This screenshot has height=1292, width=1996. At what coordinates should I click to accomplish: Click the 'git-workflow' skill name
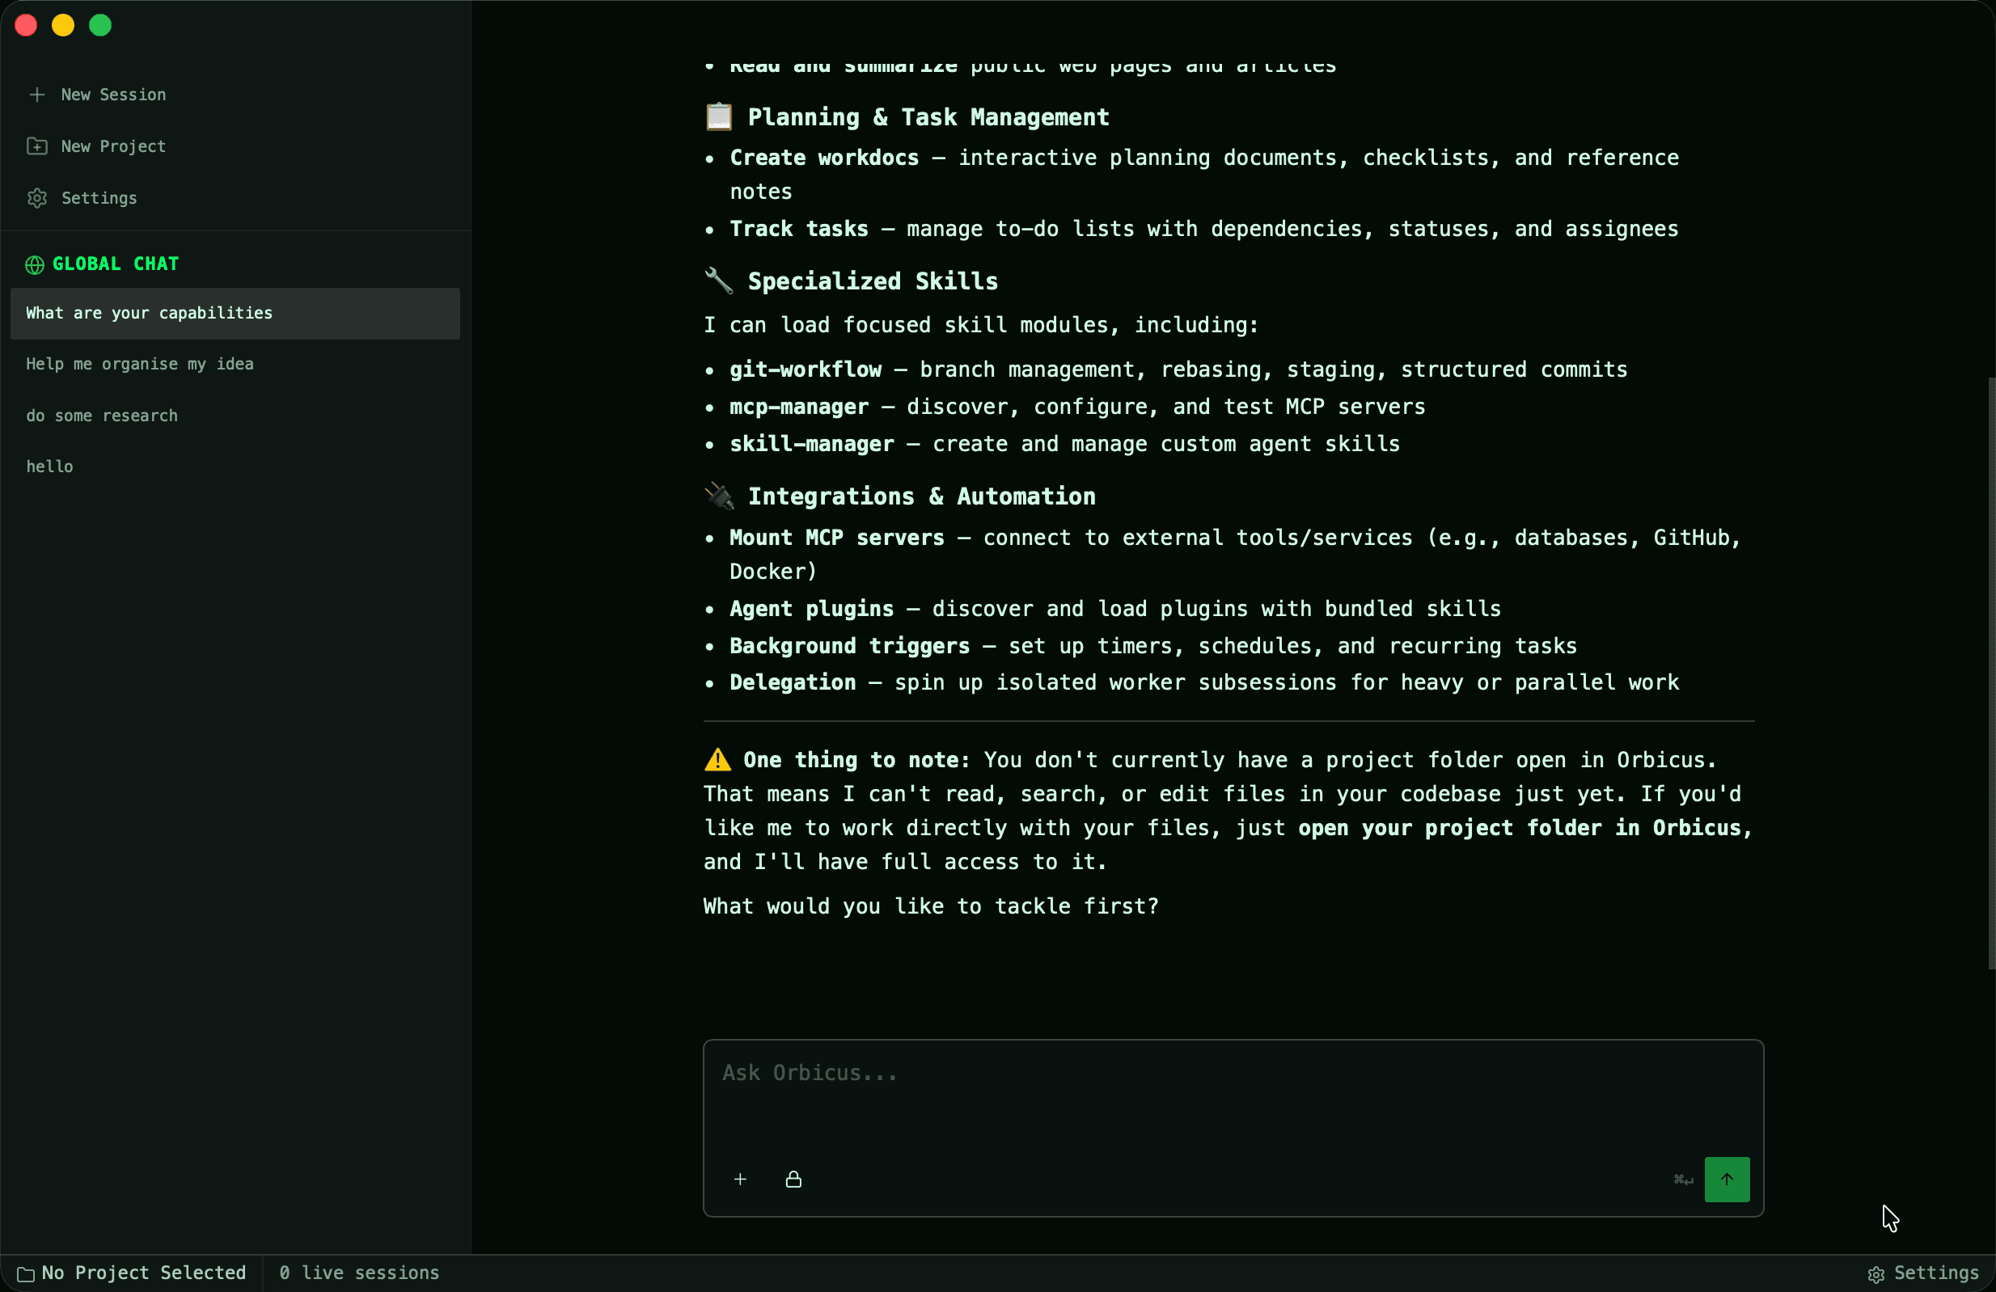[805, 369]
